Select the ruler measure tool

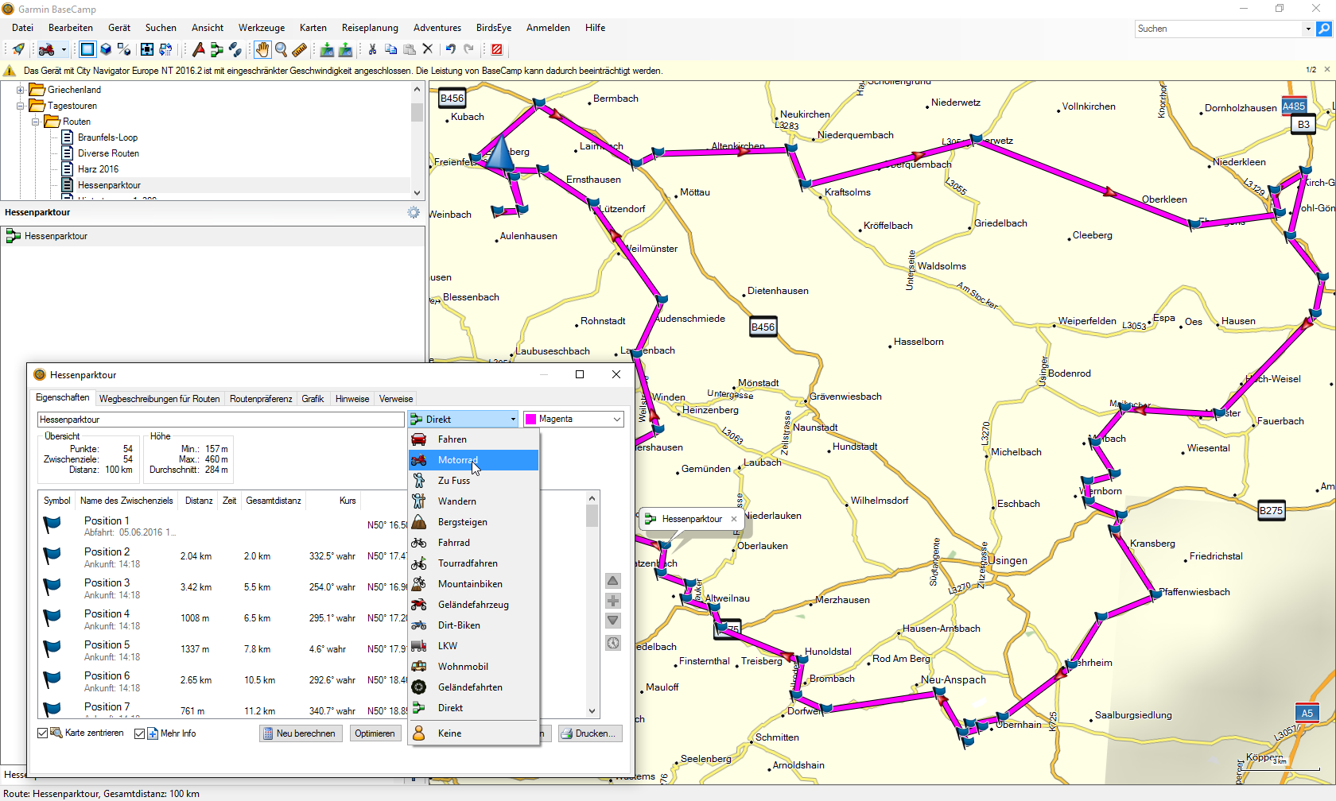pyautogui.click(x=299, y=49)
